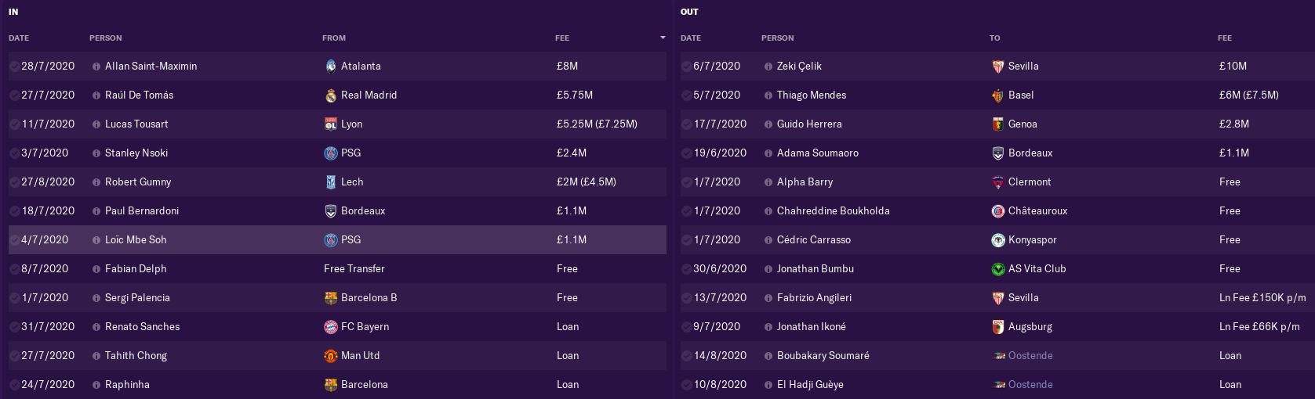Screen dimensions: 1315x399
Task: Select the Renato Sanches transfer row
Action: [x=337, y=327]
